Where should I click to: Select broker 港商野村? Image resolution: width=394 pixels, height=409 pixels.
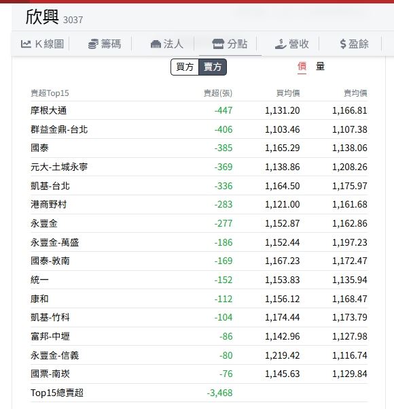click(x=48, y=204)
